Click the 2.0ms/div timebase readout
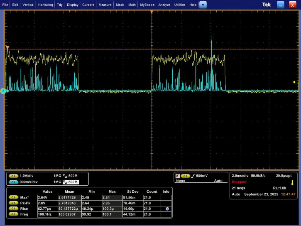 (240, 176)
